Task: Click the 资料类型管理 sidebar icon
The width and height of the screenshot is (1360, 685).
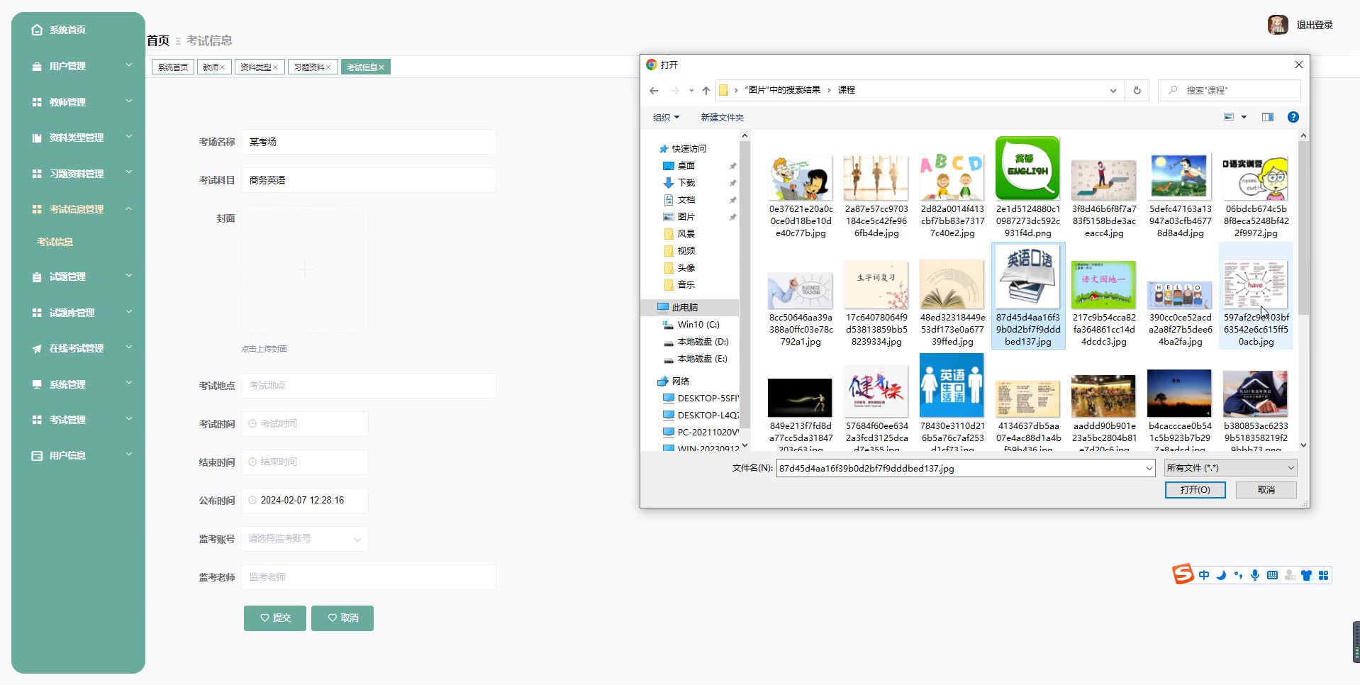Action: click(37, 138)
